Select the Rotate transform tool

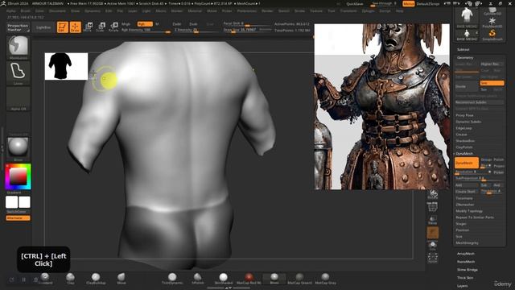tap(113, 27)
